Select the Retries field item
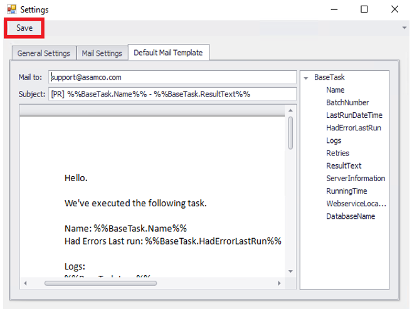The height and width of the screenshot is (309, 412). pos(337,153)
